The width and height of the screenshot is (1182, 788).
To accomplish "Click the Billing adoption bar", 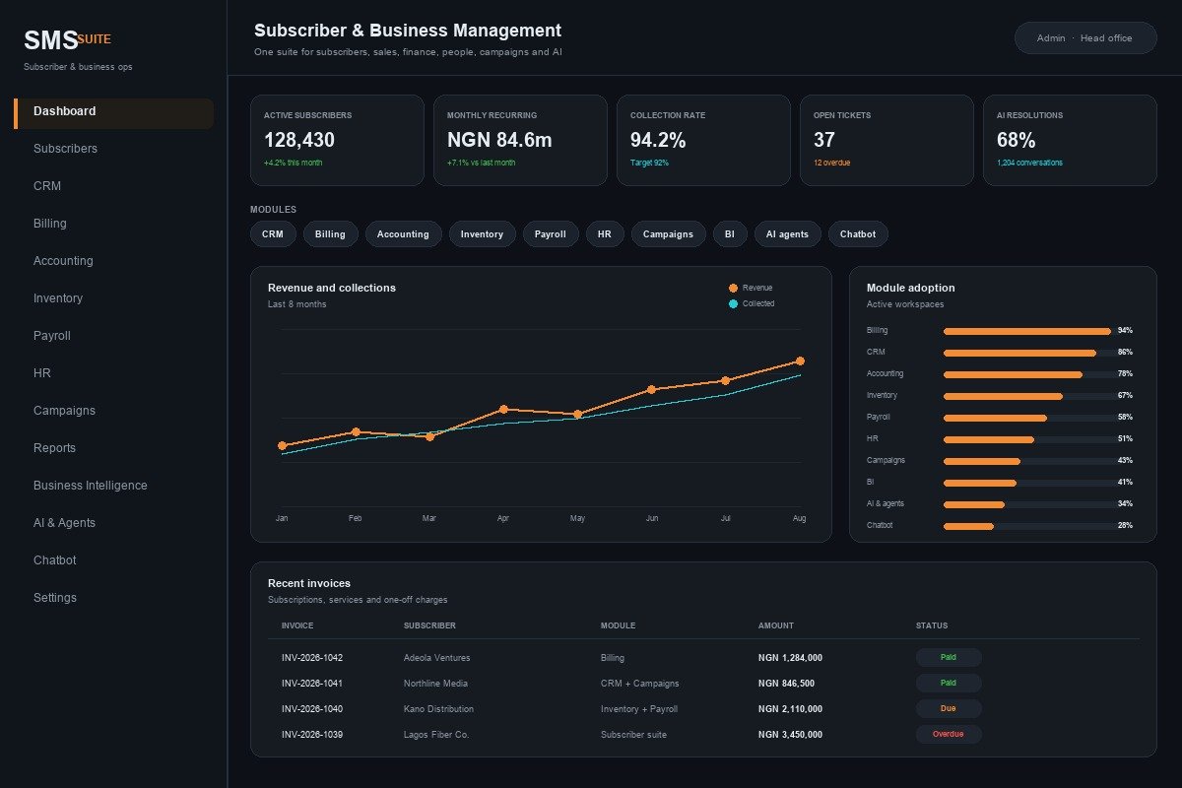I will click(x=1027, y=331).
